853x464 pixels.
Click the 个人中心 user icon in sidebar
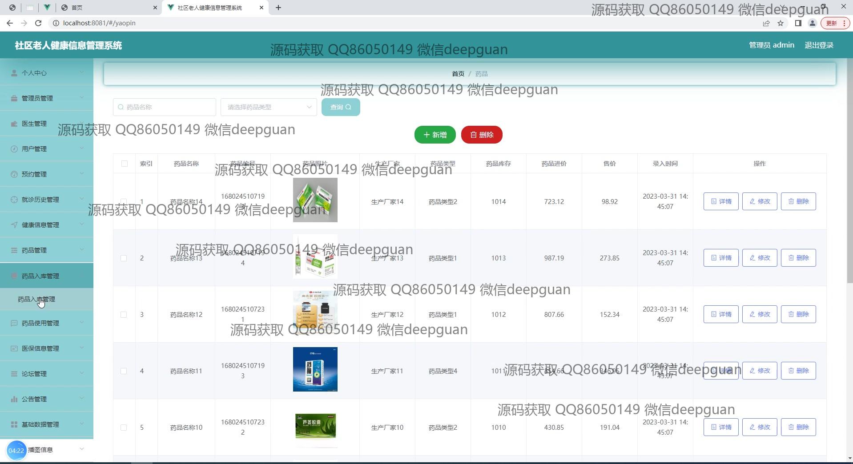[x=14, y=73]
